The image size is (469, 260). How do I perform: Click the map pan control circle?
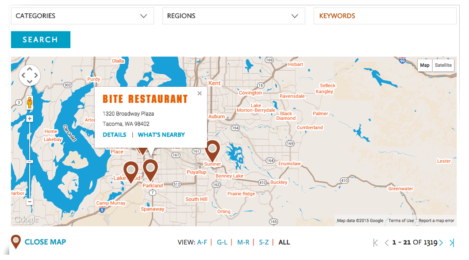click(30, 75)
